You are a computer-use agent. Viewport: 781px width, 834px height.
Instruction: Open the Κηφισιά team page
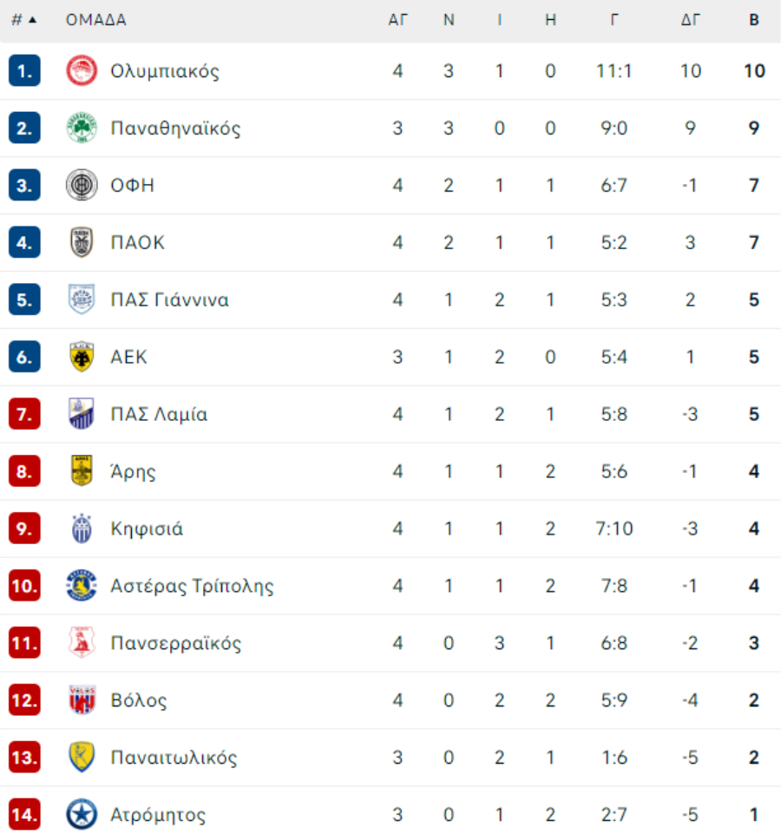147,529
